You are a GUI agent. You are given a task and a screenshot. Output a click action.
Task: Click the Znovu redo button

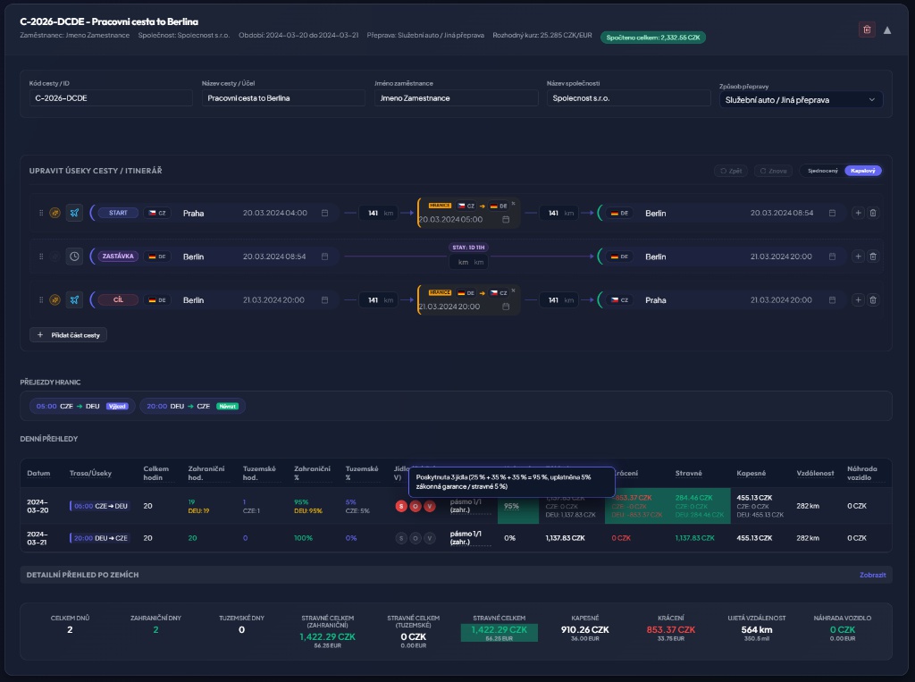pyautogui.click(x=773, y=171)
